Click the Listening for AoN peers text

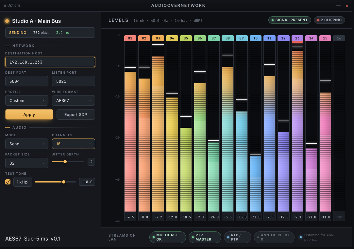click(x=319, y=237)
